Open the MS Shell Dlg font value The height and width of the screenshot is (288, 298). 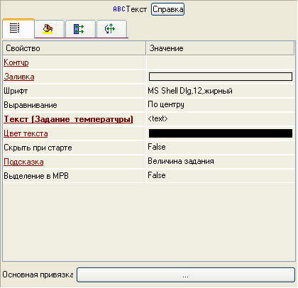click(x=221, y=91)
